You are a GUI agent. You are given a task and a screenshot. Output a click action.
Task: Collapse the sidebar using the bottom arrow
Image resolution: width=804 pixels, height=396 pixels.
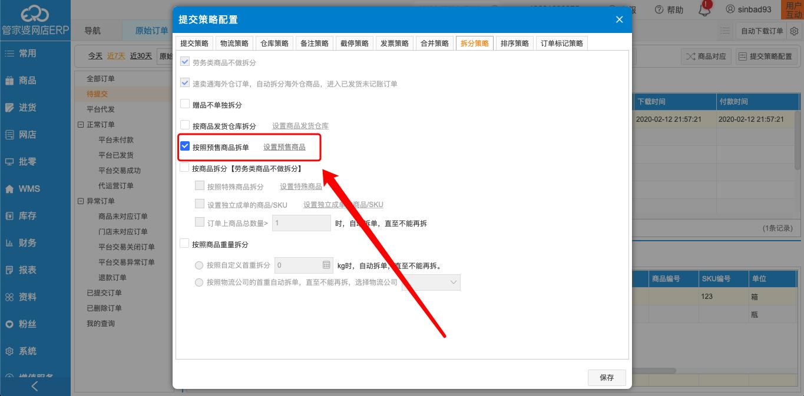point(34,386)
